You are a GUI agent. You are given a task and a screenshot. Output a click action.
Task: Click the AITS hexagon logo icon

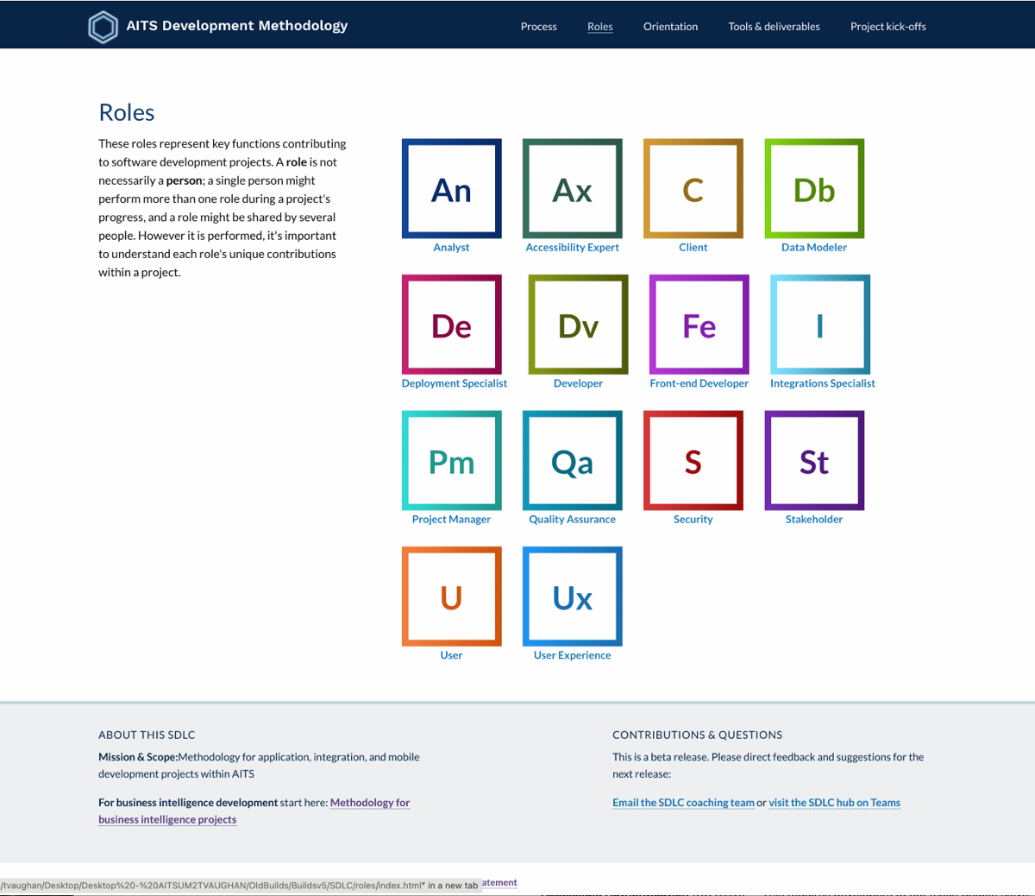pos(103,27)
